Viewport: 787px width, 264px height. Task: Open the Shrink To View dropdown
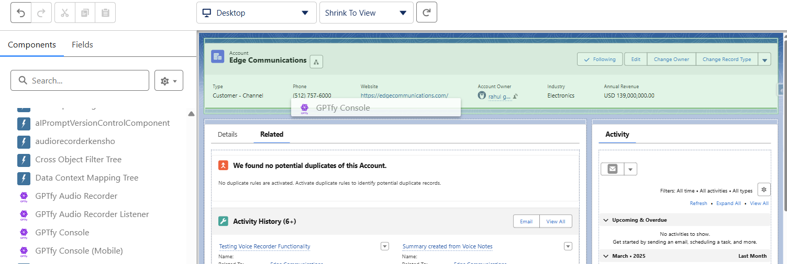366,13
